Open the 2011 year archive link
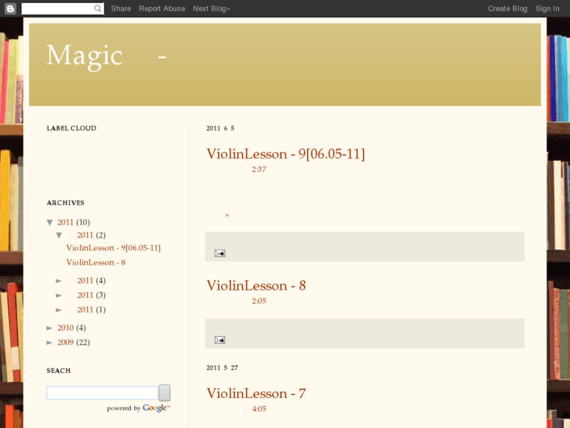570x428 pixels. click(65, 222)
